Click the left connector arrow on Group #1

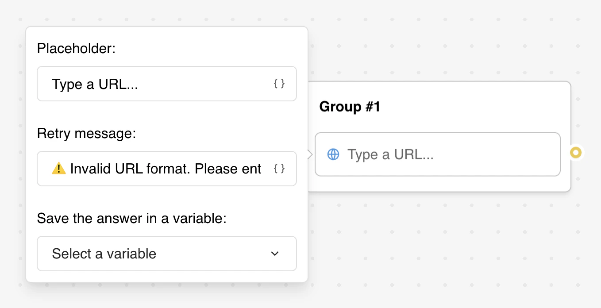click(309, 154)
